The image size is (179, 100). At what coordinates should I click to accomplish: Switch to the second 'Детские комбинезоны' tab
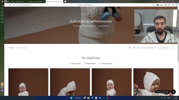point(36,2)
